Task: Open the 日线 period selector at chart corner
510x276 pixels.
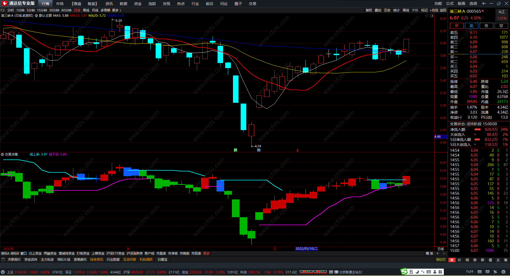Action: (441, 249)
